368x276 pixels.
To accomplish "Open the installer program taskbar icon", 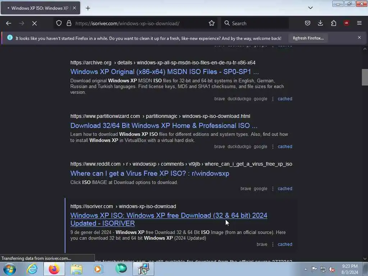I will pos(143,269).
